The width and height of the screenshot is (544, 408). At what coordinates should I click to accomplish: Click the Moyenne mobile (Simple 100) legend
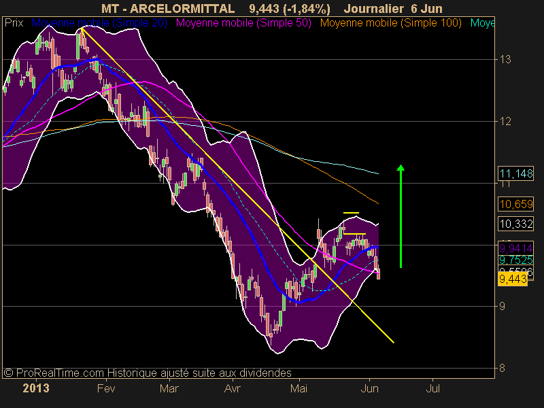coord(390,23)
